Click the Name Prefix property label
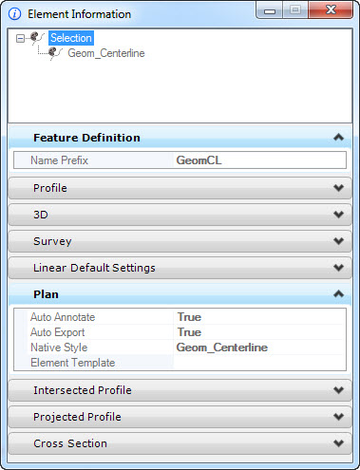Screen dimensions: 360x470 point(59,160)
